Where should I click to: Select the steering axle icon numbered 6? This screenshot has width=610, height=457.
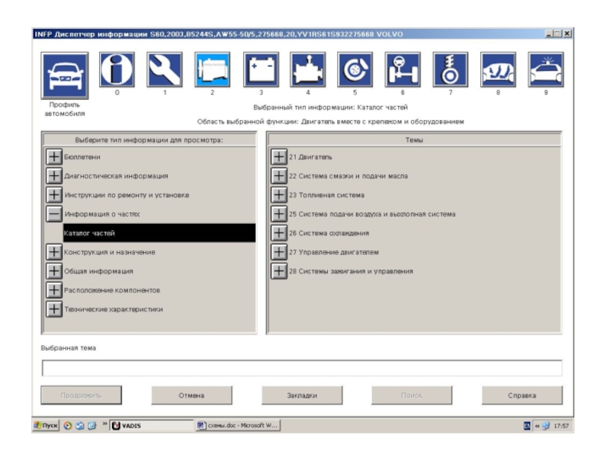tap(403, 69)
